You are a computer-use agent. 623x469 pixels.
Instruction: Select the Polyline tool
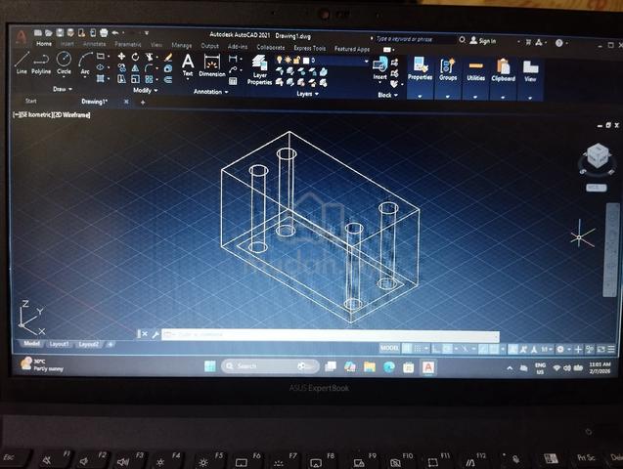tap(41, 64)
